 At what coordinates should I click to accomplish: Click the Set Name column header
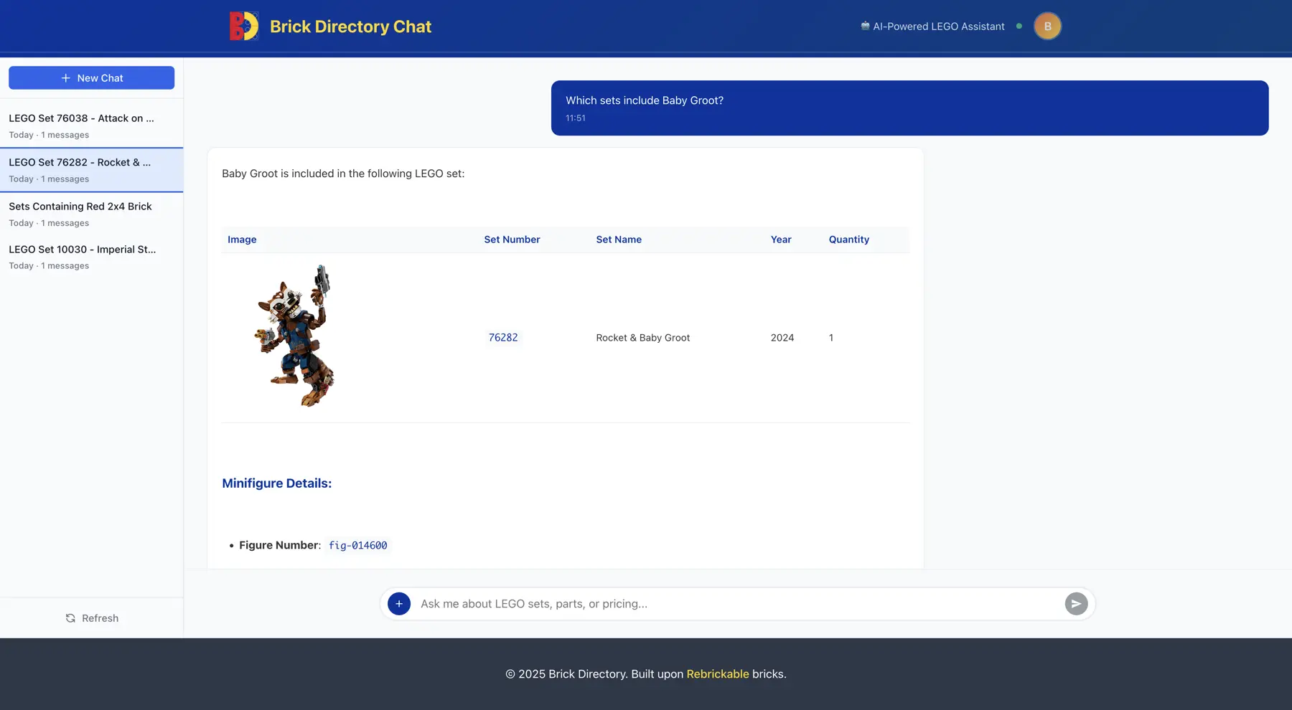point(619,240)
